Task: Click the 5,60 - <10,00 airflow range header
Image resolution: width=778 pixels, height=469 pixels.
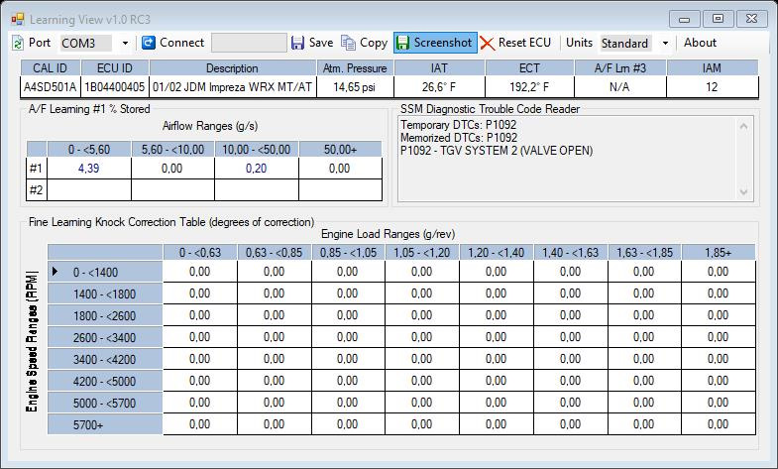Action: click(x=172, y=149)
